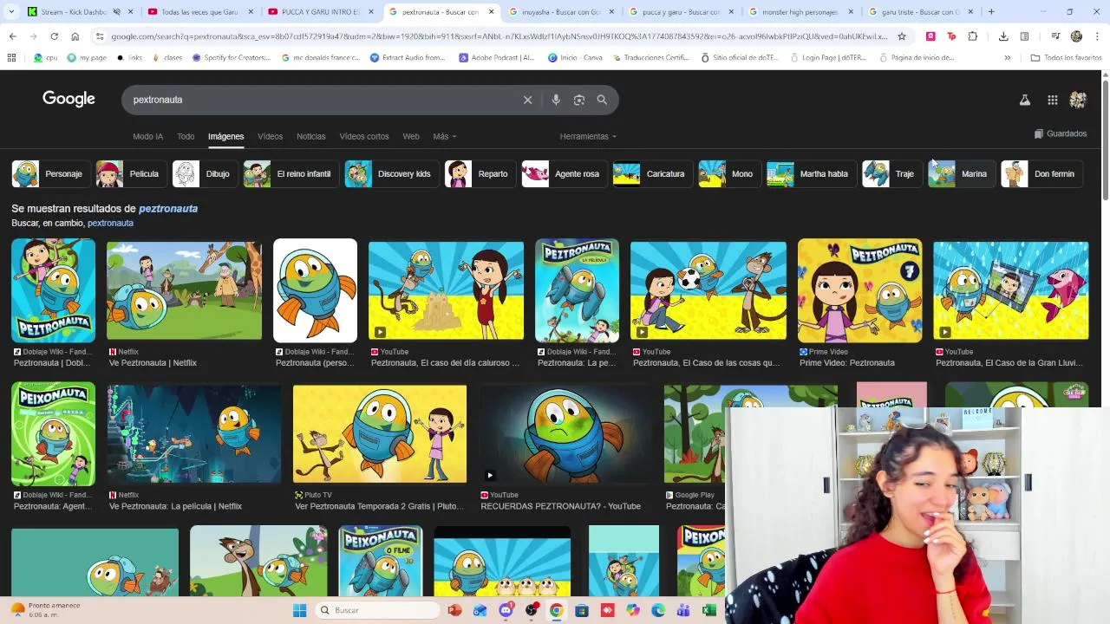1110x624 pixels.
Task: Click the page vertical scrollbar
Action: tap(1106, 139)
